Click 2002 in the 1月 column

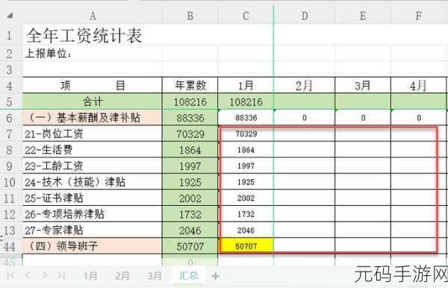point(246,198)
